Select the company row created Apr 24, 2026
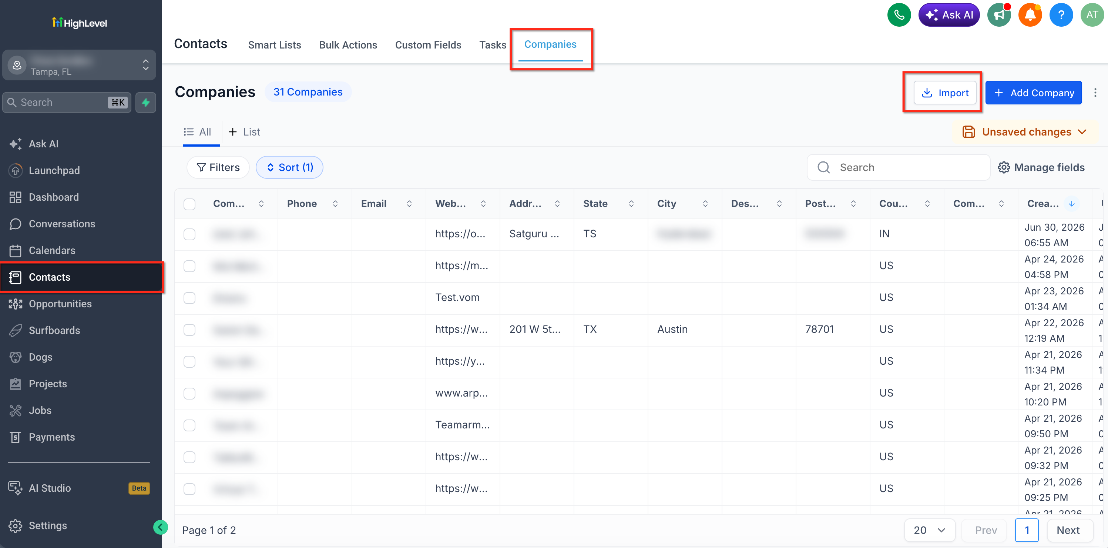This screenshot has width=1108, height=548. pyautogui.click(x=189, y=266)
